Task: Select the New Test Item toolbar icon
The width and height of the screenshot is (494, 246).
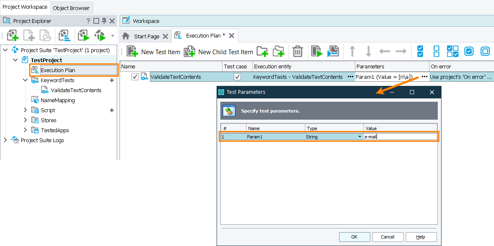Action: coord(132,51)
